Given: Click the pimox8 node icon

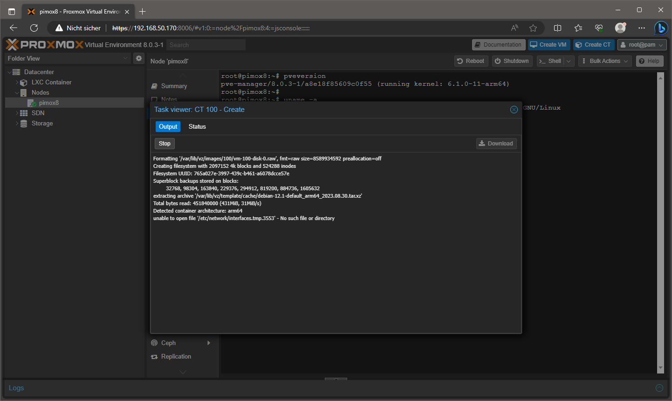Looking at the screenshot, I should click(32, 103).
